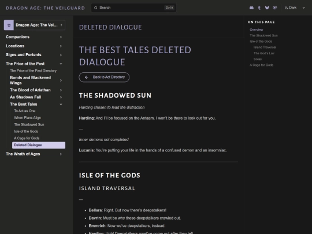Open the Discord link icon

pos(251,8)
